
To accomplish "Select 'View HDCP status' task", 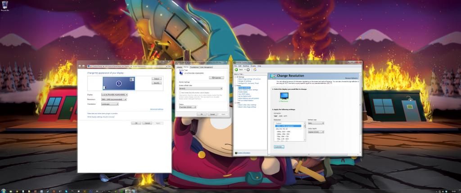I will (244, 94).
